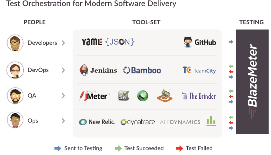Click the Apache JMeter logo
Image resolution: width=271 pixels, height=155 pixels.
95,96
